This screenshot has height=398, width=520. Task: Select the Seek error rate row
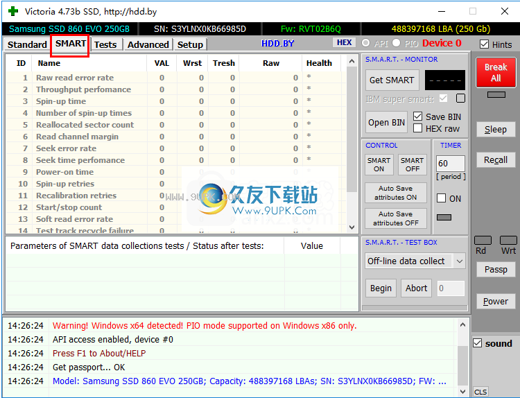pyautogui.click(x=176, y=148)
